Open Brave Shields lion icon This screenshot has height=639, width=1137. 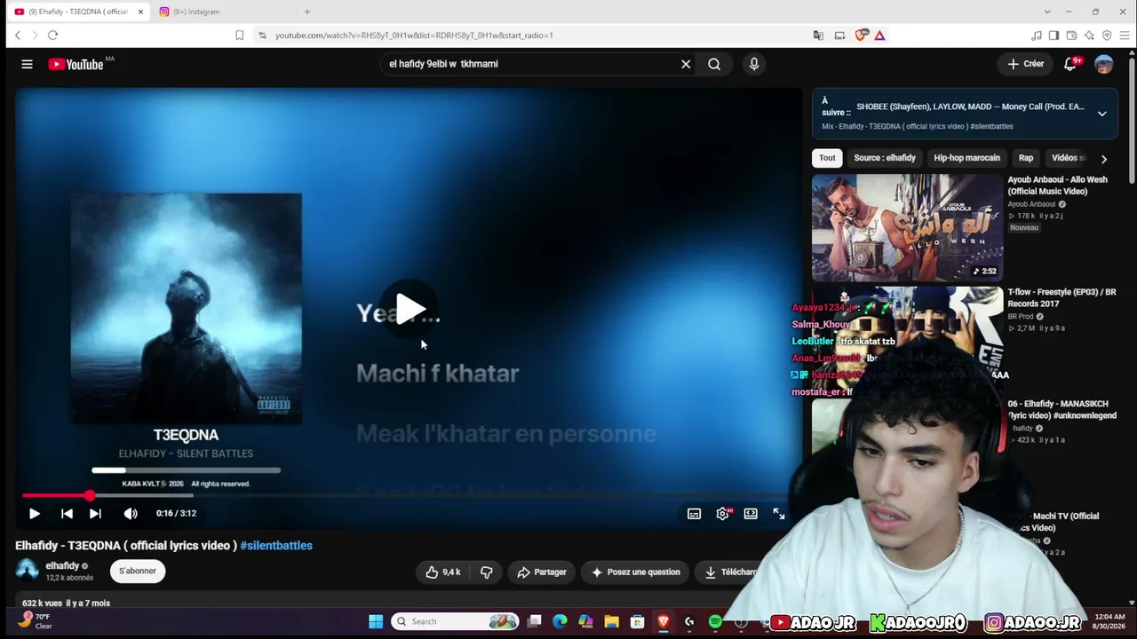(x=861, y=35)
